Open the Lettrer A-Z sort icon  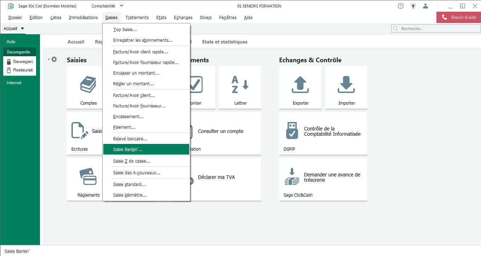coord(240,85)
